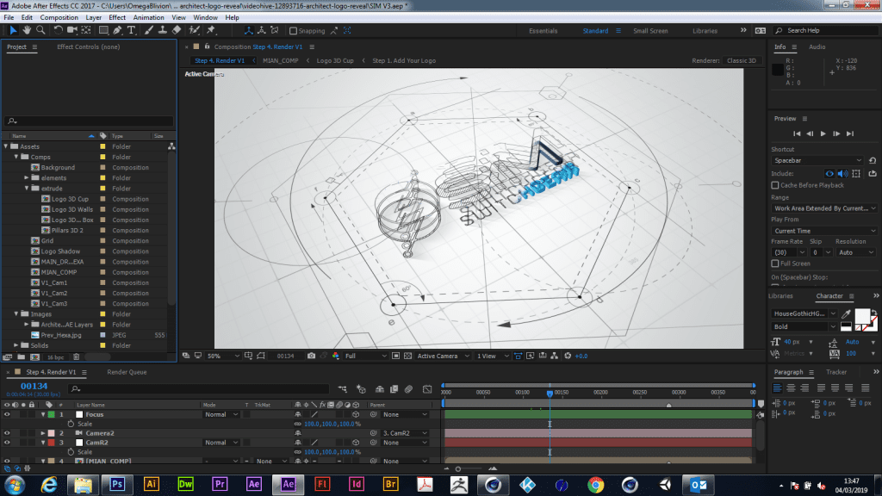Click the Reset Exposure icon in viewer
882x496 pixels.
point(568,356)
